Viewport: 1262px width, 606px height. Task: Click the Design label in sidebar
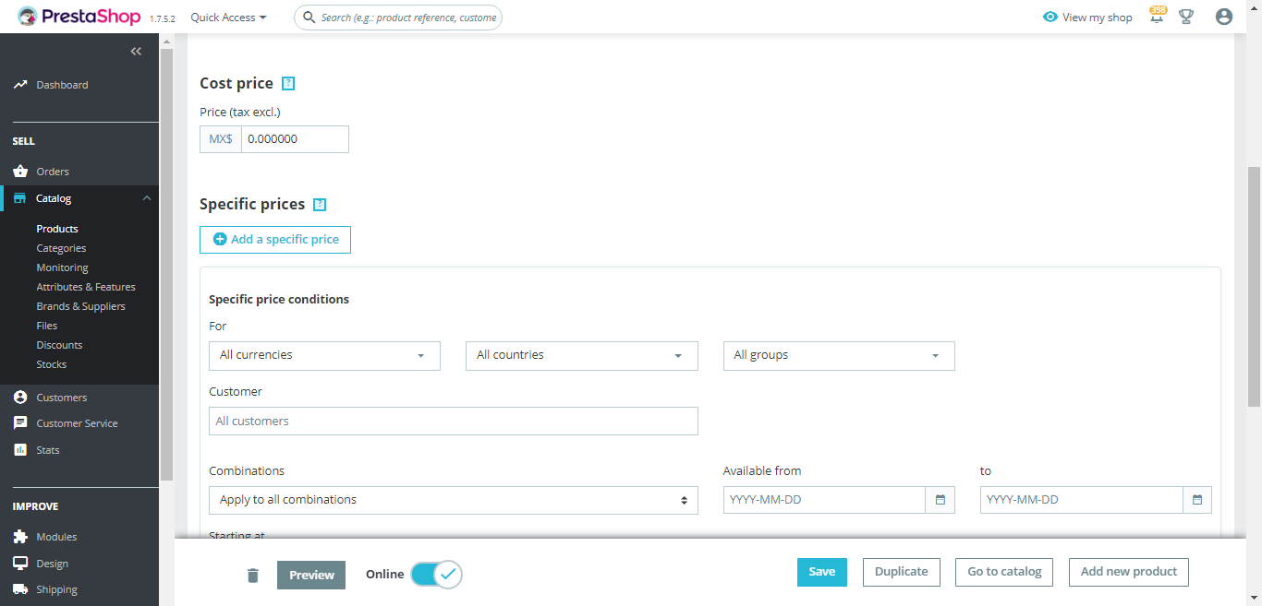pyautogui.click(x=53, y=564)
